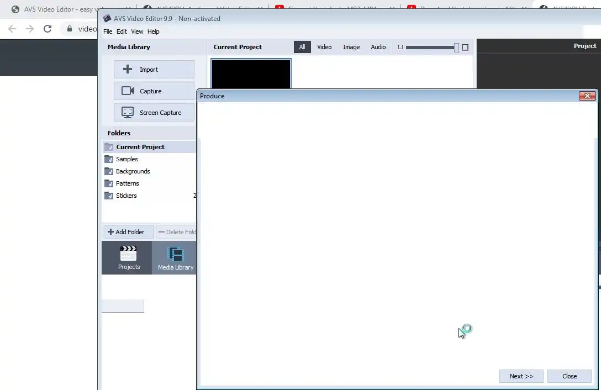Open the Edit menu
The height and width of the screenshot is (390, 601).
122,31
